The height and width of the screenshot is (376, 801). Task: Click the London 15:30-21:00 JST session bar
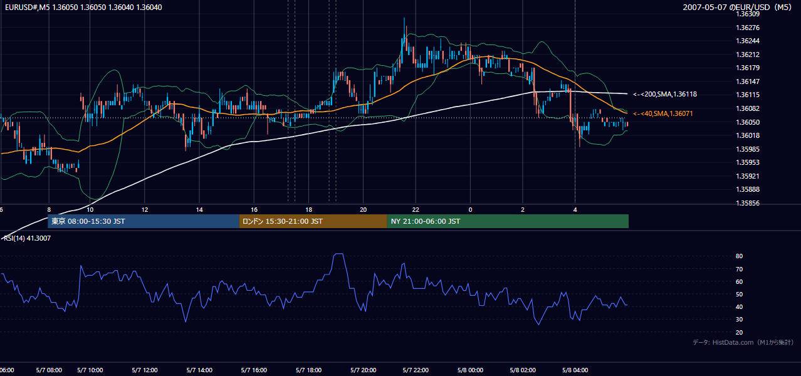click(x=313, y=221)
